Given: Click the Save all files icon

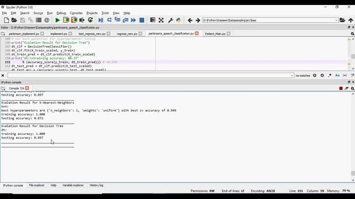Looking at the screenshot, I should (31, 20).
